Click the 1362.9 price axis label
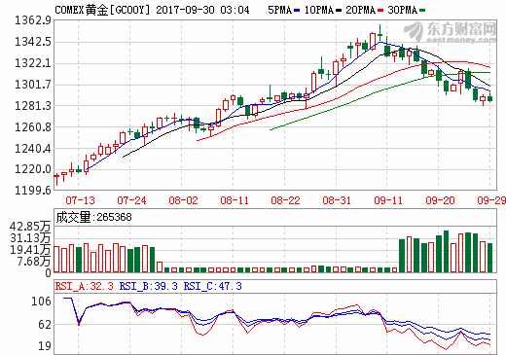 pos(33,20)
